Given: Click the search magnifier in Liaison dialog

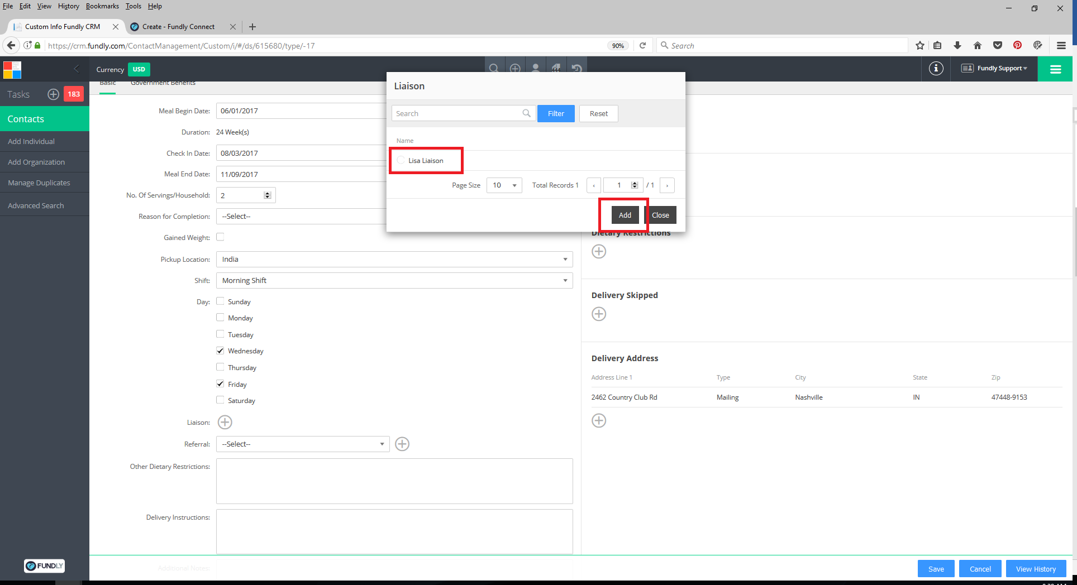Looking at the screenshot, I should pos(526,113).
